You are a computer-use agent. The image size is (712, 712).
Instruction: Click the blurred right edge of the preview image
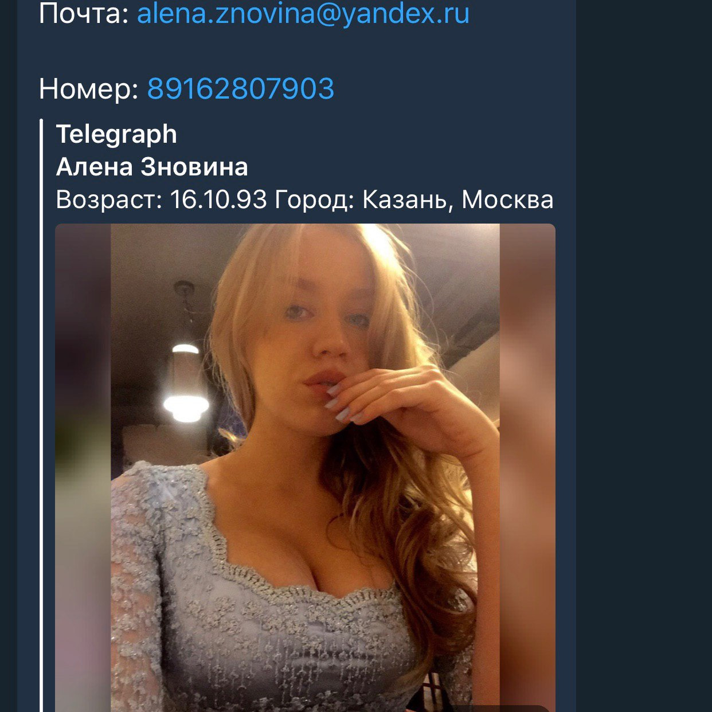pyautogui.click(x=527, y=459)
